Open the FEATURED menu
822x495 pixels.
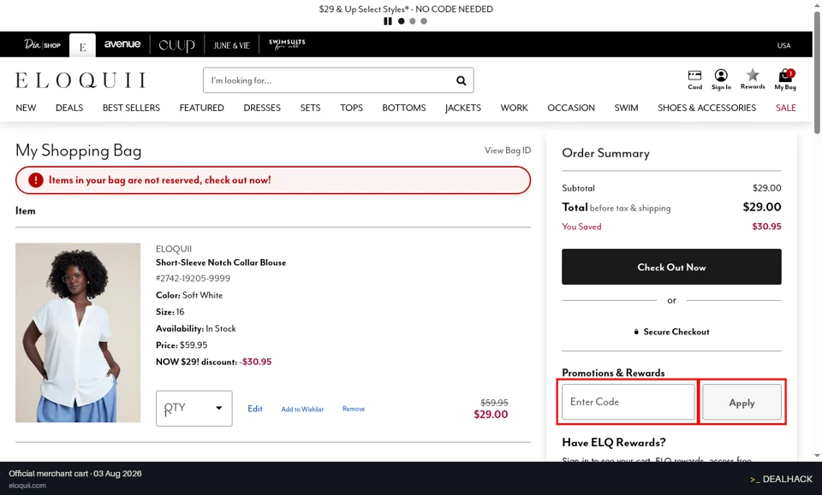pos(201,108)
